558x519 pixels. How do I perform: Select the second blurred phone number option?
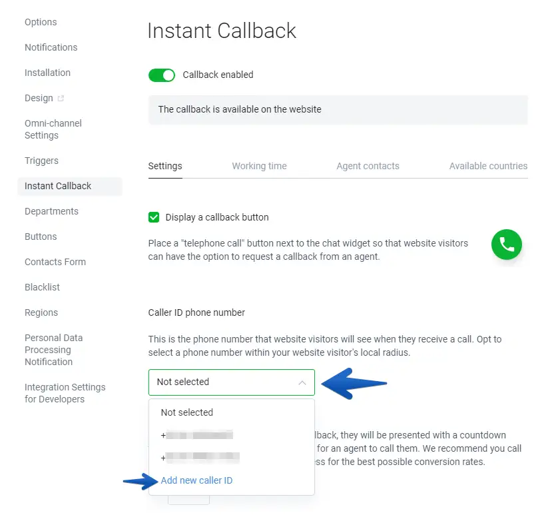pos(201,458)
